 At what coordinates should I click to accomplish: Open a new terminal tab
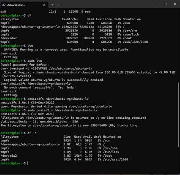click(x=53, y=5)
